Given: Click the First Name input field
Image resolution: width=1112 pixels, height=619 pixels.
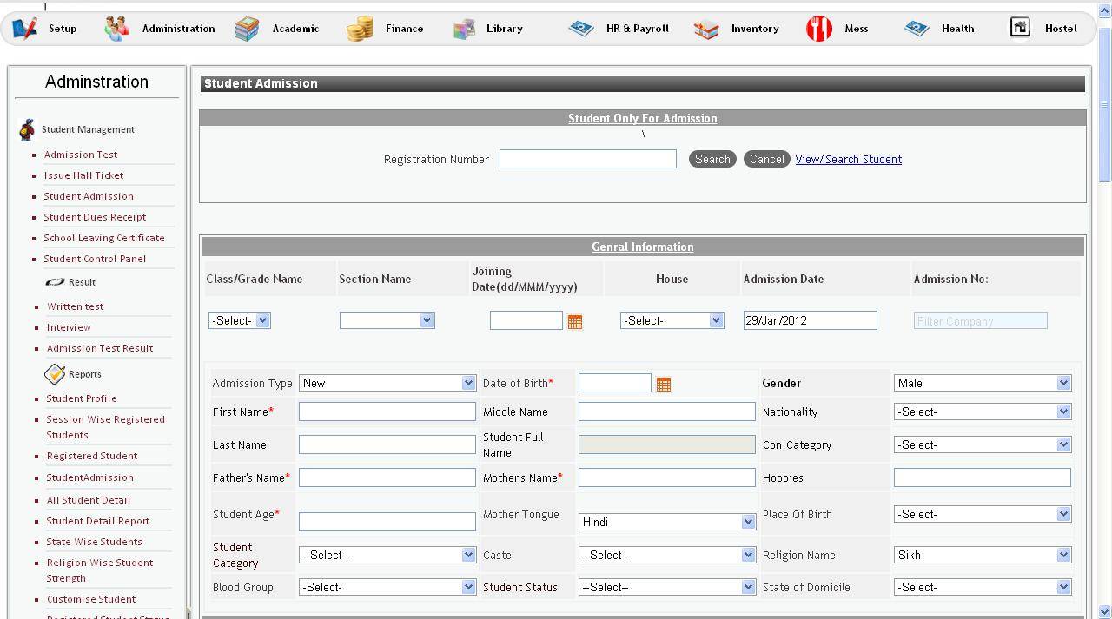Looking at the screenshot, I should pos(387,412).
